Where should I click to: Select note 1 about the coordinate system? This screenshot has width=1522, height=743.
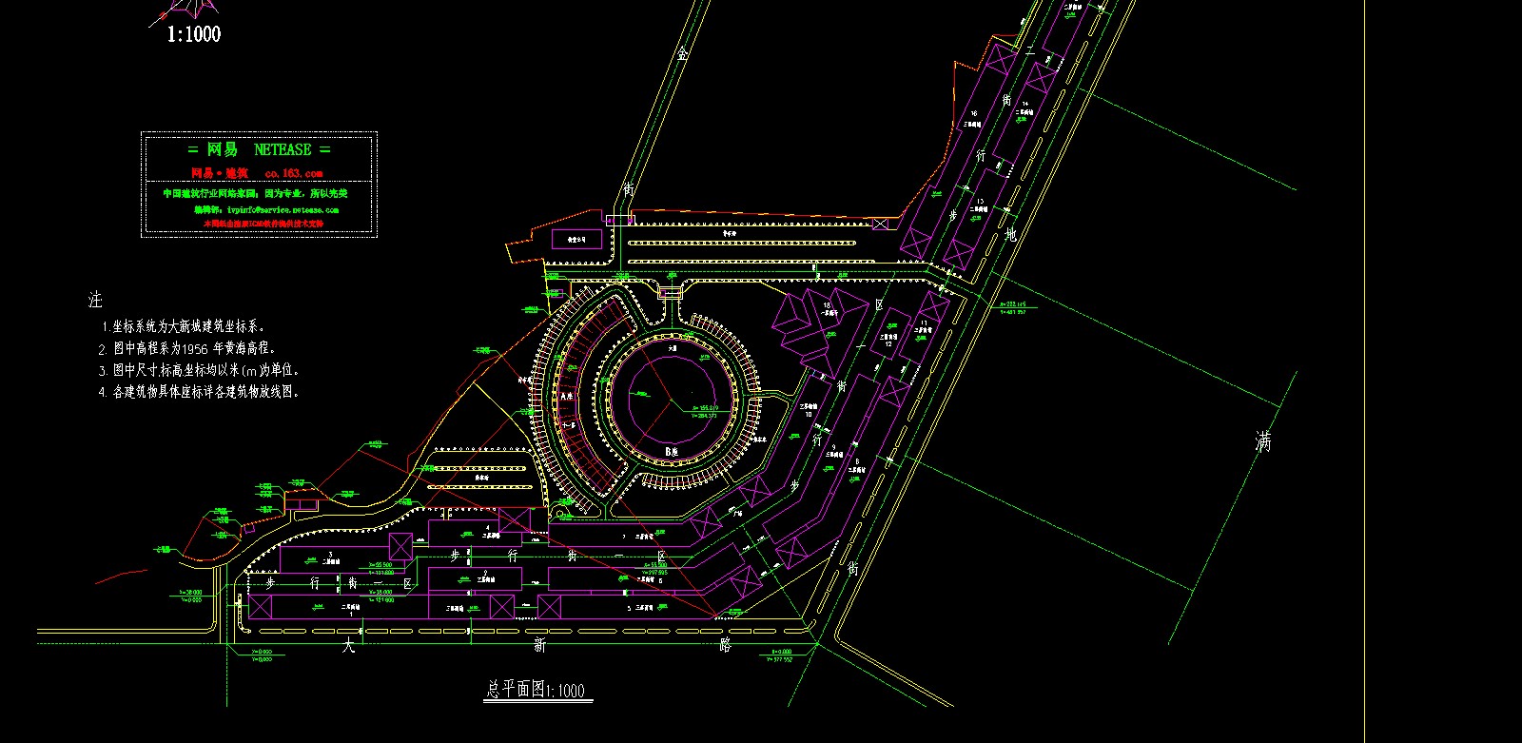pyautogui.click(x=183, y=325)
